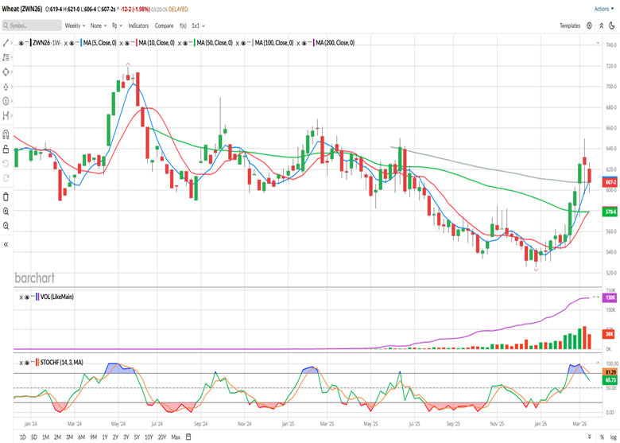Viewport: 620px width, 443px height.
Task: Open chart settings gear icon
Action: [589, 25]
